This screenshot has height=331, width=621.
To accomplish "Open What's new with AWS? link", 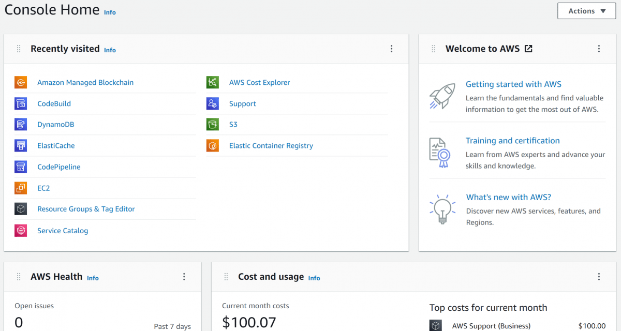I will 509,197.
